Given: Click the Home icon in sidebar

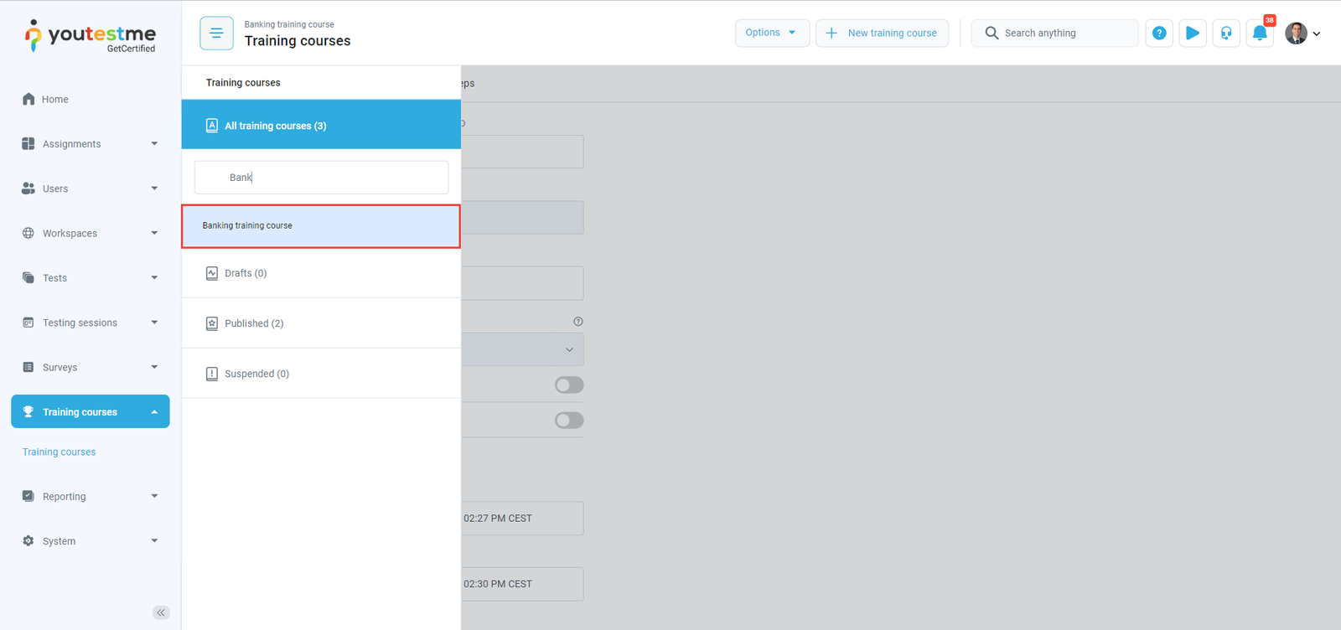Looking at the screenshot, I should pyautogui.click(x=28, y=99).
